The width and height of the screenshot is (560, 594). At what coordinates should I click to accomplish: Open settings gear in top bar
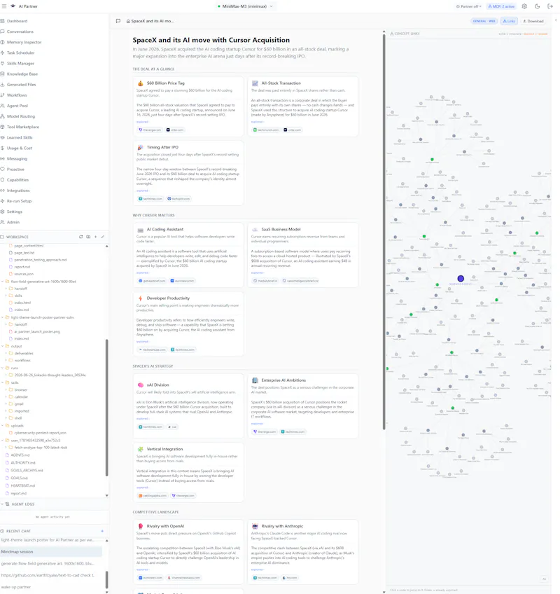524,6
